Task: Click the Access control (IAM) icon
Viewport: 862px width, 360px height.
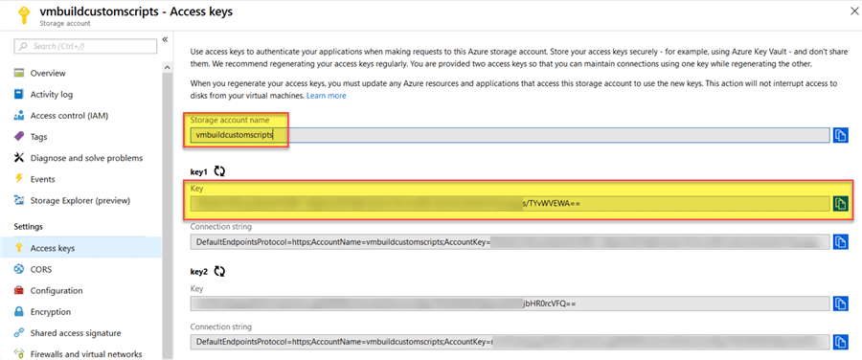Action: click(19, 116)
